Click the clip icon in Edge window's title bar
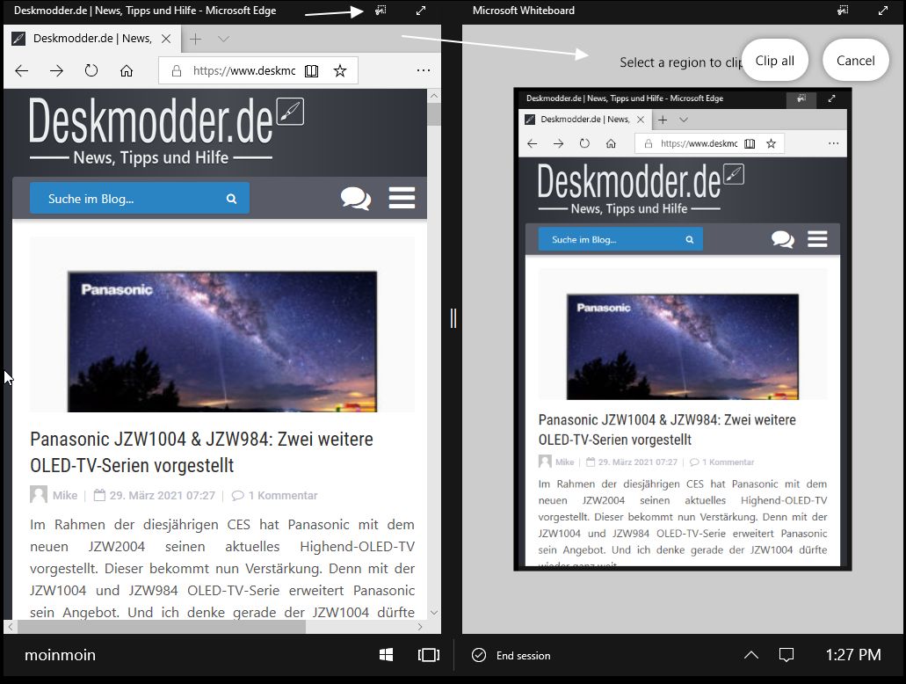This screenshot has width=906, height=684. point(381,11)
